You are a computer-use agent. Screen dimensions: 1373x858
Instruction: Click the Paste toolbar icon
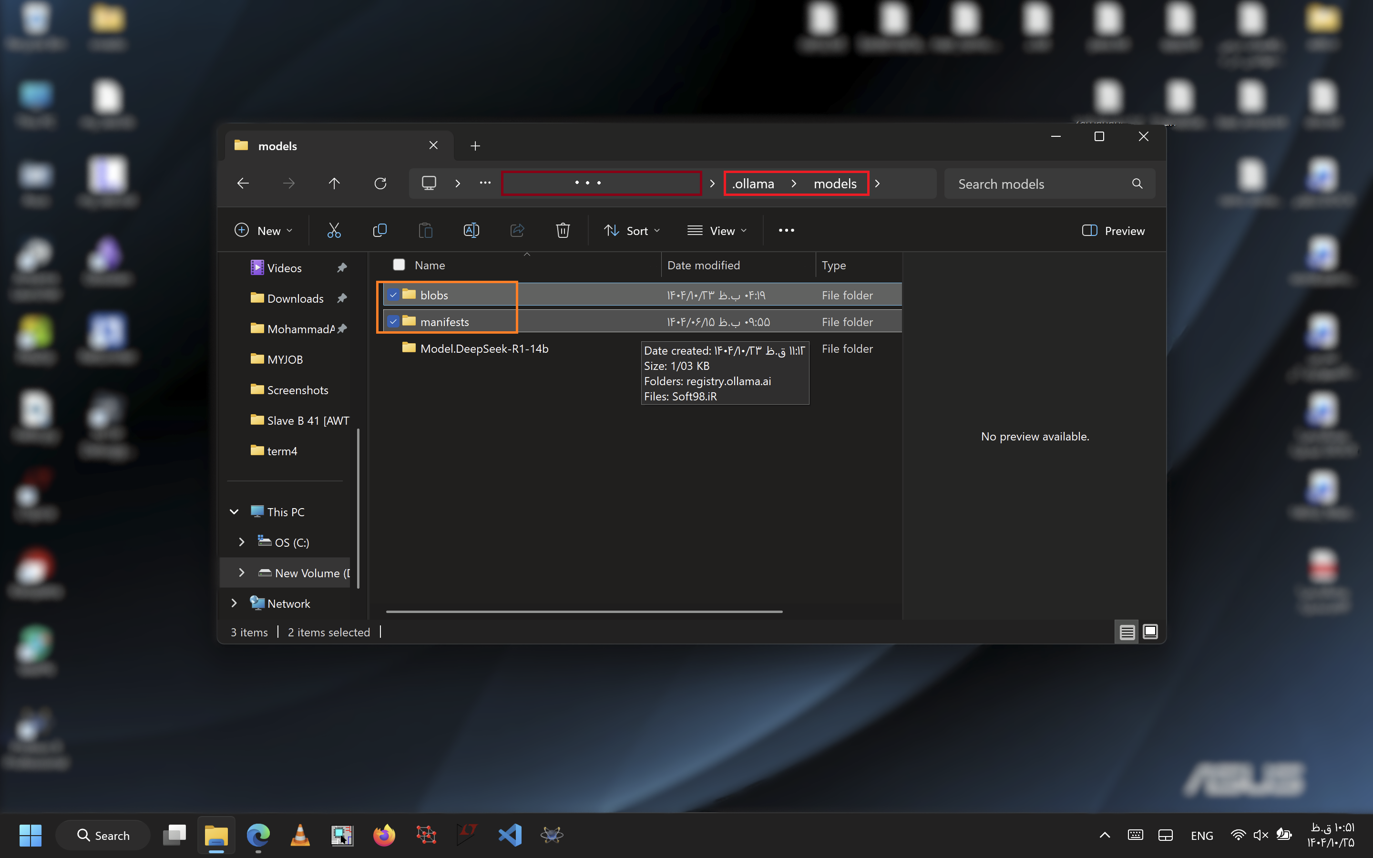(426, 230)
